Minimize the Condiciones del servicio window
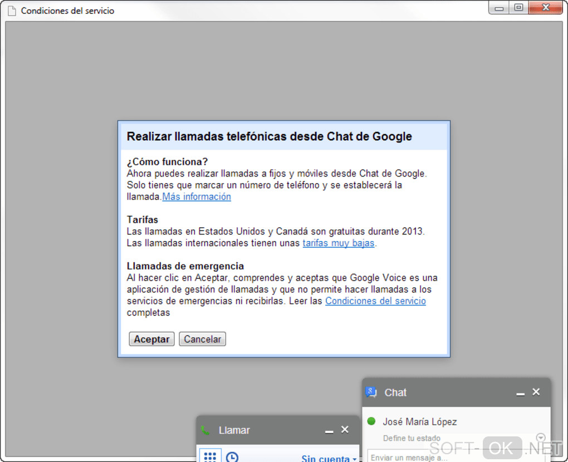 (499, 8)
